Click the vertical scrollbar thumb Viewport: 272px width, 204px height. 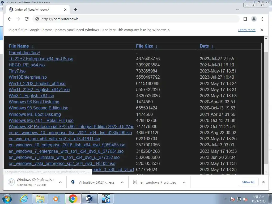[266, 108]
